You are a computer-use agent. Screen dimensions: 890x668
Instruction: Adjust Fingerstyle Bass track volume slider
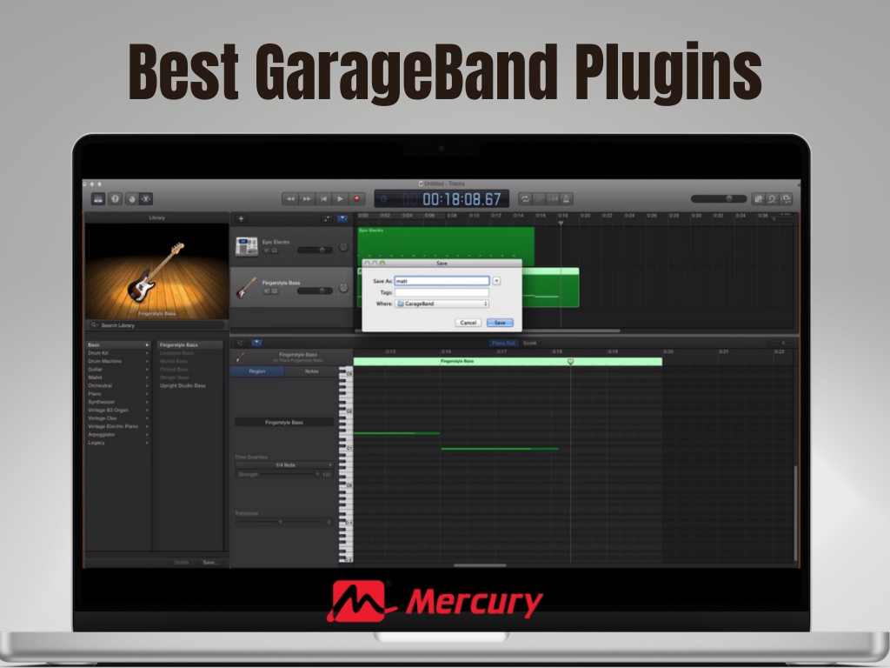(315, 291)
